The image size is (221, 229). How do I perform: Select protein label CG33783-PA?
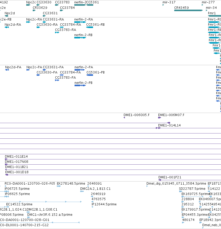(x=65, y=78)
